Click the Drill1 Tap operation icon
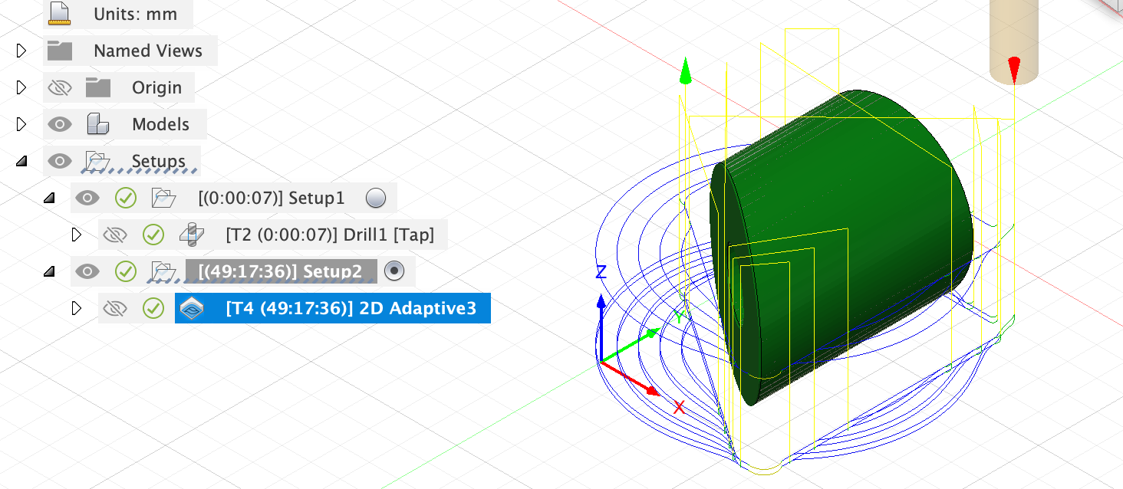The width and height of the screenshot is (1123, 489). coord(191,235)
